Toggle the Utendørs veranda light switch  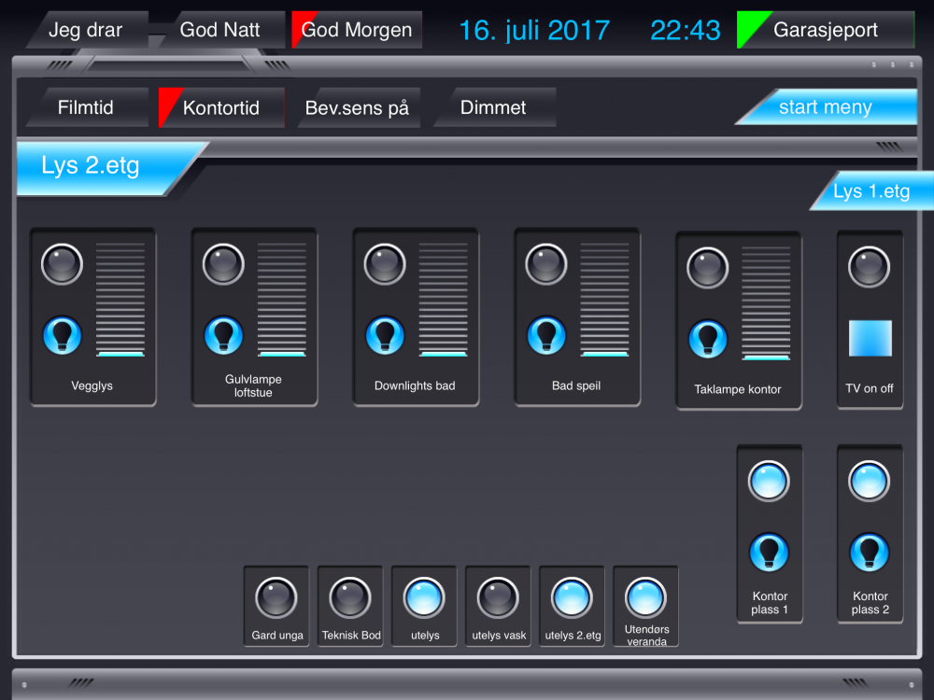pos(645,597)
